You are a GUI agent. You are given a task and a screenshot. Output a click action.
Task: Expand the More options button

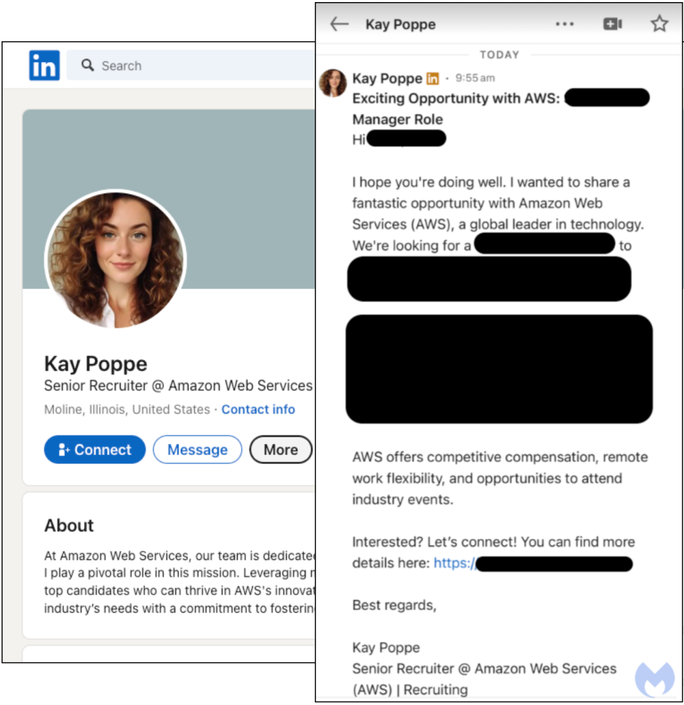(x=280, y=450)
